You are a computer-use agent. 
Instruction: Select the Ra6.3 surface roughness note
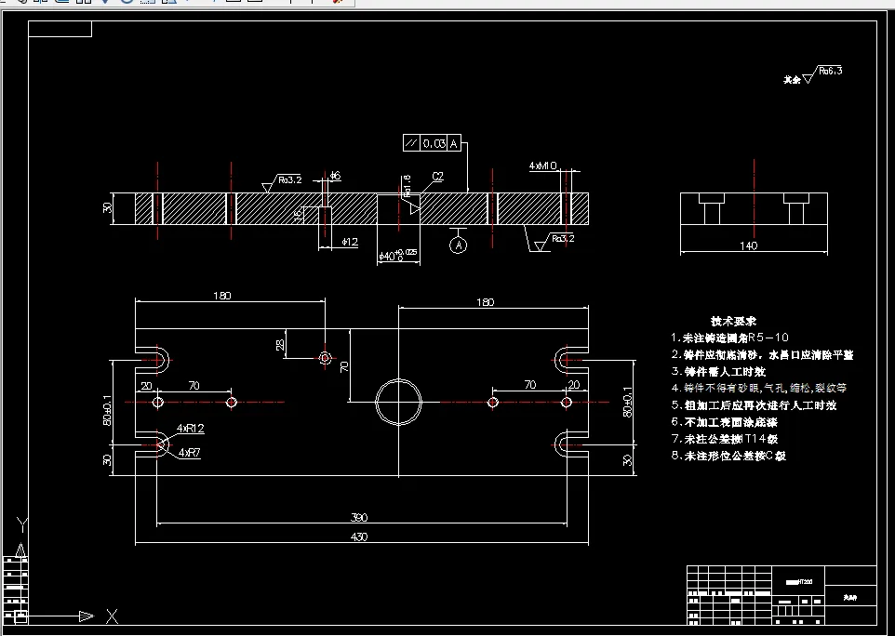pos(830,72)
